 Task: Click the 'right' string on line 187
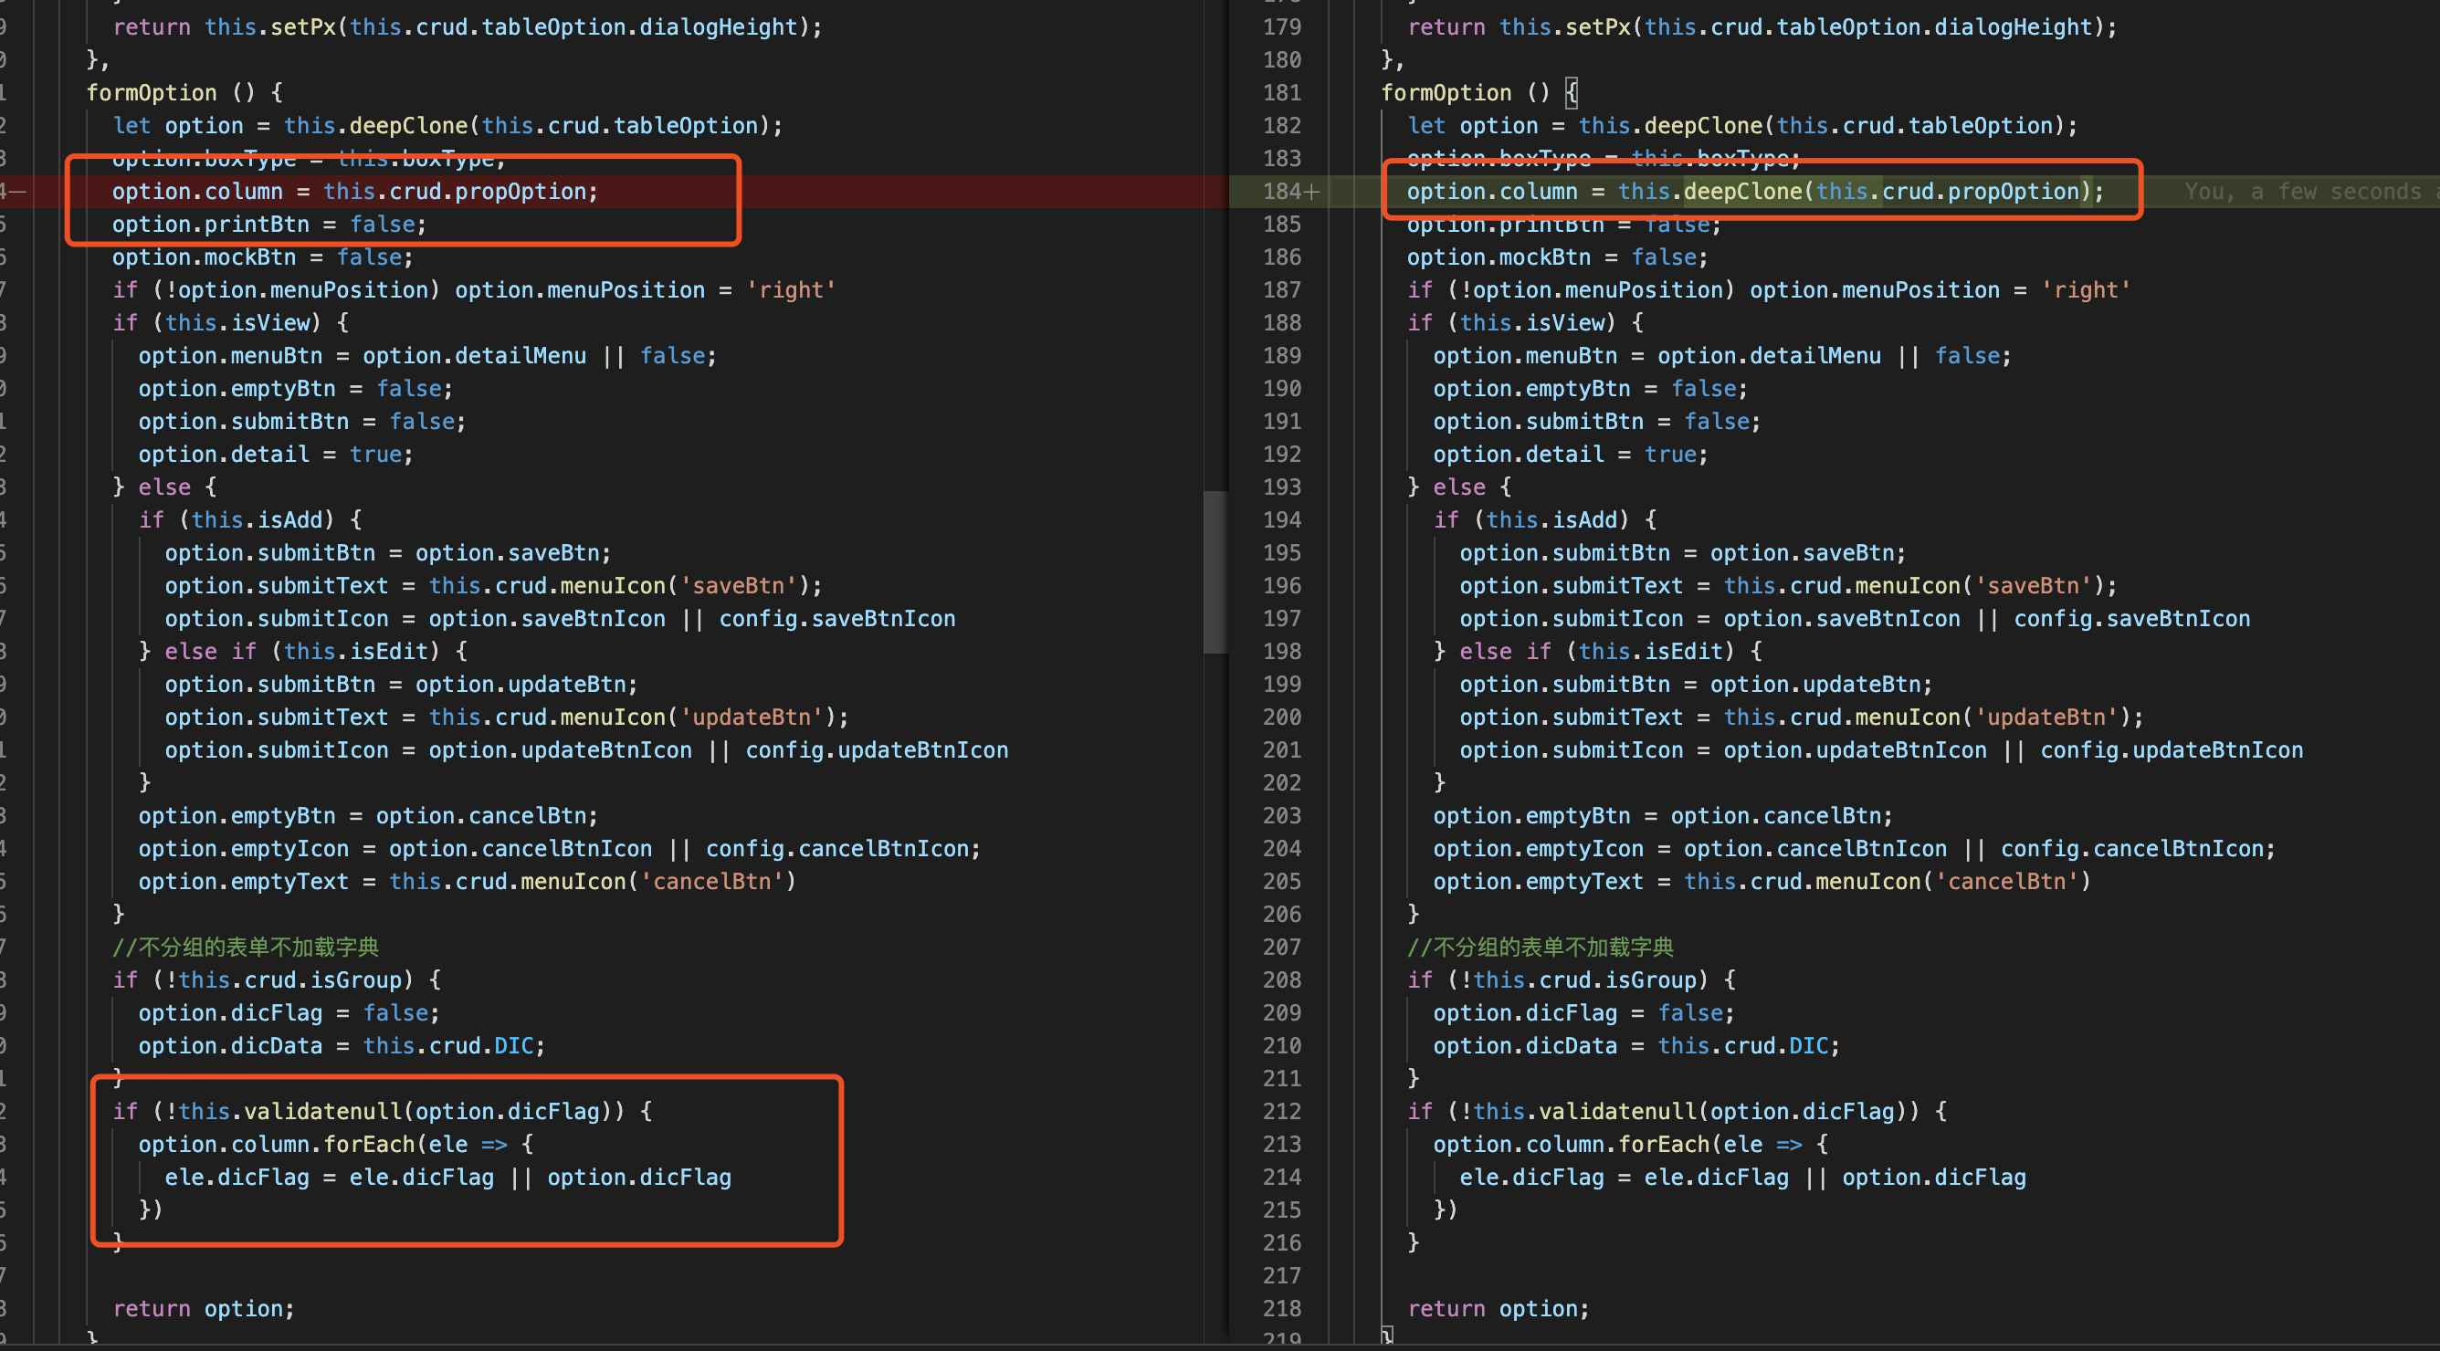2085,290
